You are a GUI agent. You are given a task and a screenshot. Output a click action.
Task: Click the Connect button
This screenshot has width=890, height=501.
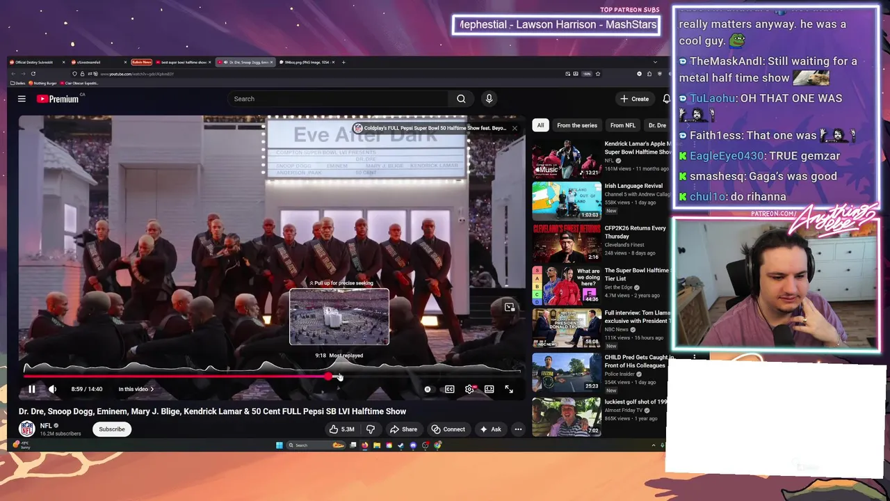(448, 429)
